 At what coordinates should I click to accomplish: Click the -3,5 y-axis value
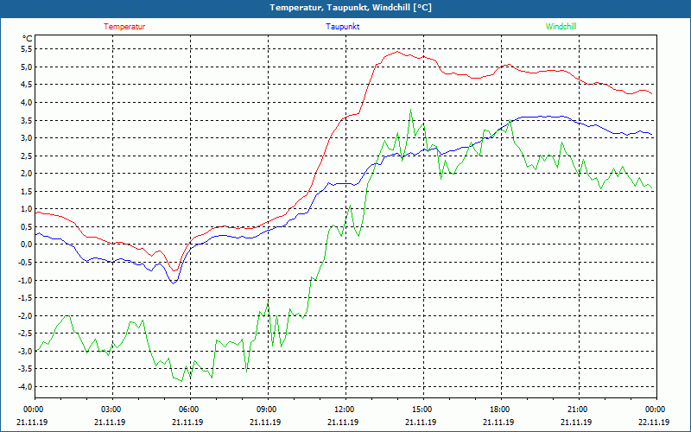coord(26,369)
